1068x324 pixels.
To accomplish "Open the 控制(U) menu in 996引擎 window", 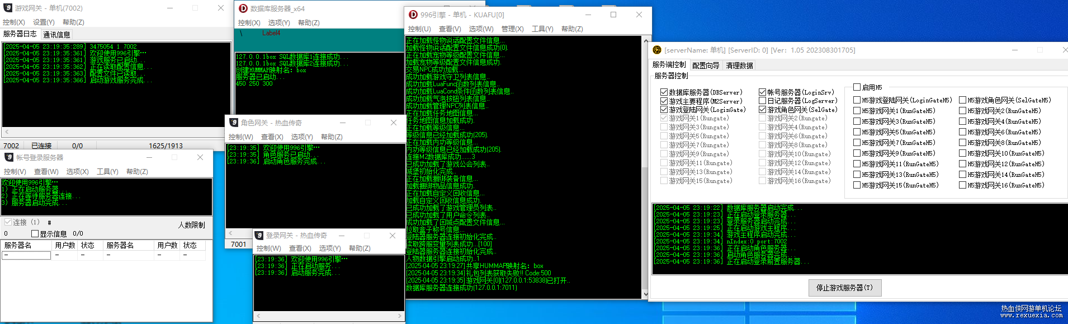I will coord(419,29).
